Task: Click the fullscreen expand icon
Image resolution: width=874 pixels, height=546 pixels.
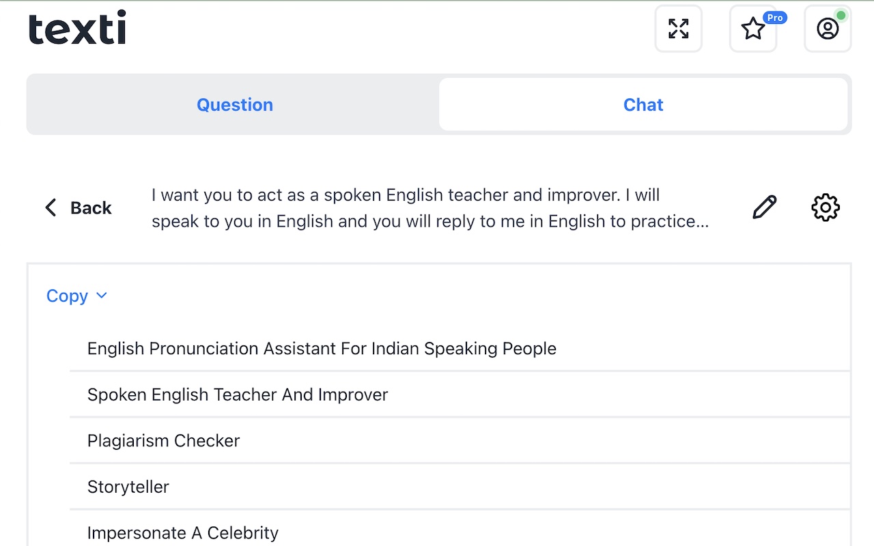Action: point(678,29)
